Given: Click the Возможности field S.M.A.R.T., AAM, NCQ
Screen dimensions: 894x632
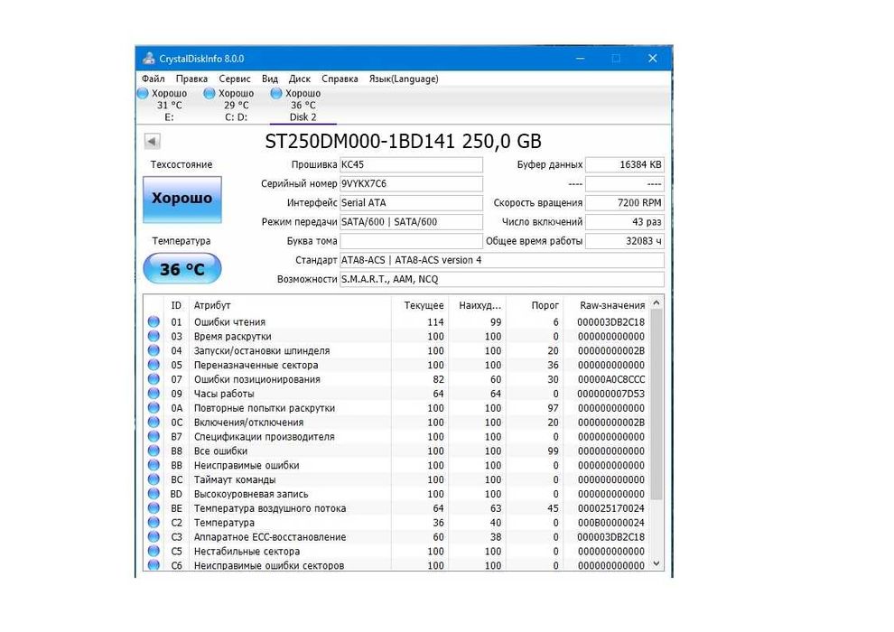Looking at the screenshot, I should point(502,279).
